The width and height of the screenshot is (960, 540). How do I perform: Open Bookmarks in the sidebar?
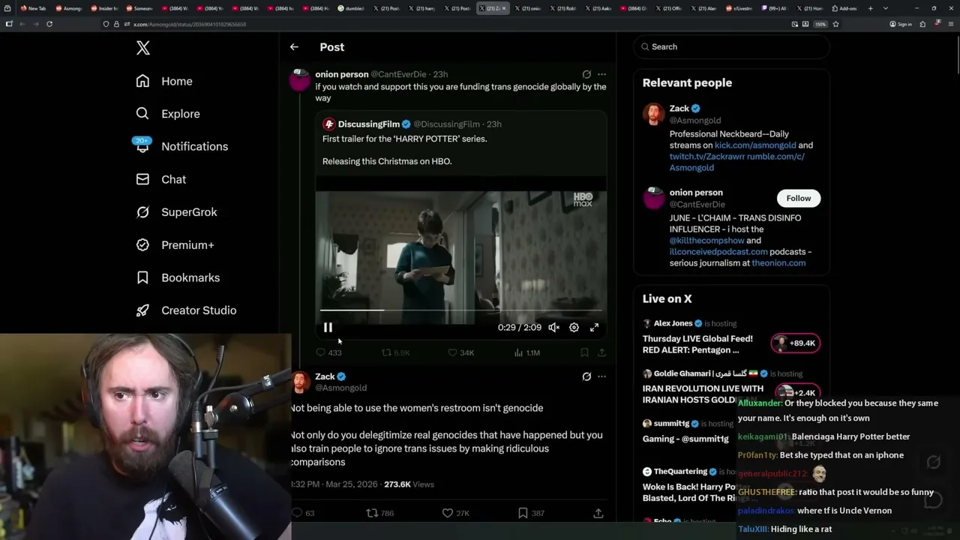[x=178, y=277]
